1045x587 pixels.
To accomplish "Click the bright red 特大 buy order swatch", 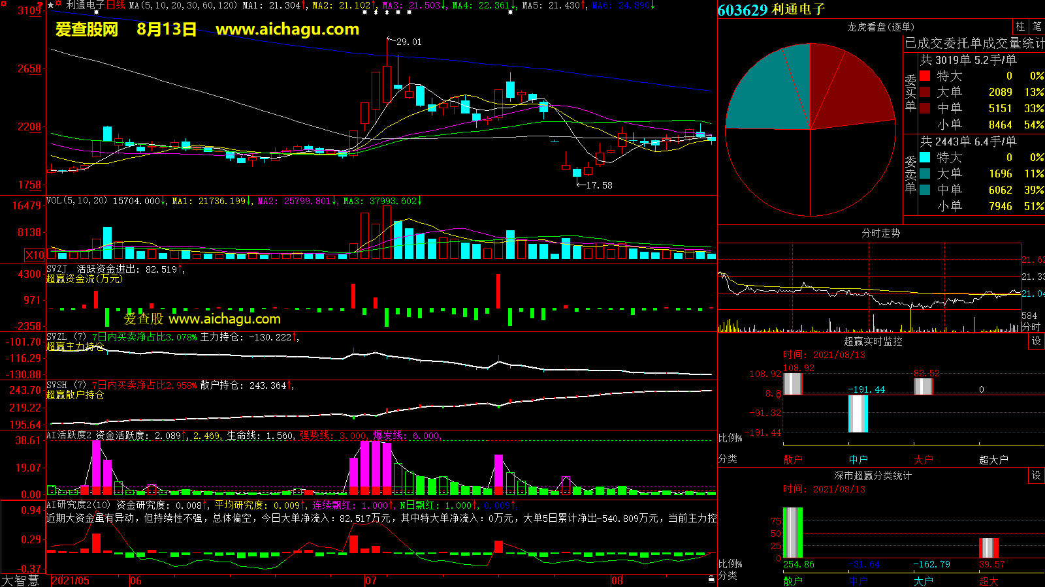I will (925, 76).
